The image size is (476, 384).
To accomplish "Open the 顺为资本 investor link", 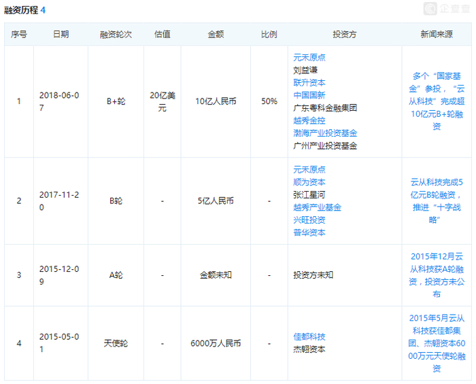I will click(x=309, y=182).
